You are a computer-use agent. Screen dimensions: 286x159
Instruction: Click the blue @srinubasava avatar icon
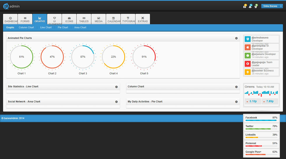point(247,39)
